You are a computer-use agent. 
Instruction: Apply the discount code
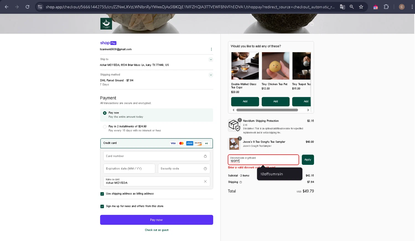(308, 160)
